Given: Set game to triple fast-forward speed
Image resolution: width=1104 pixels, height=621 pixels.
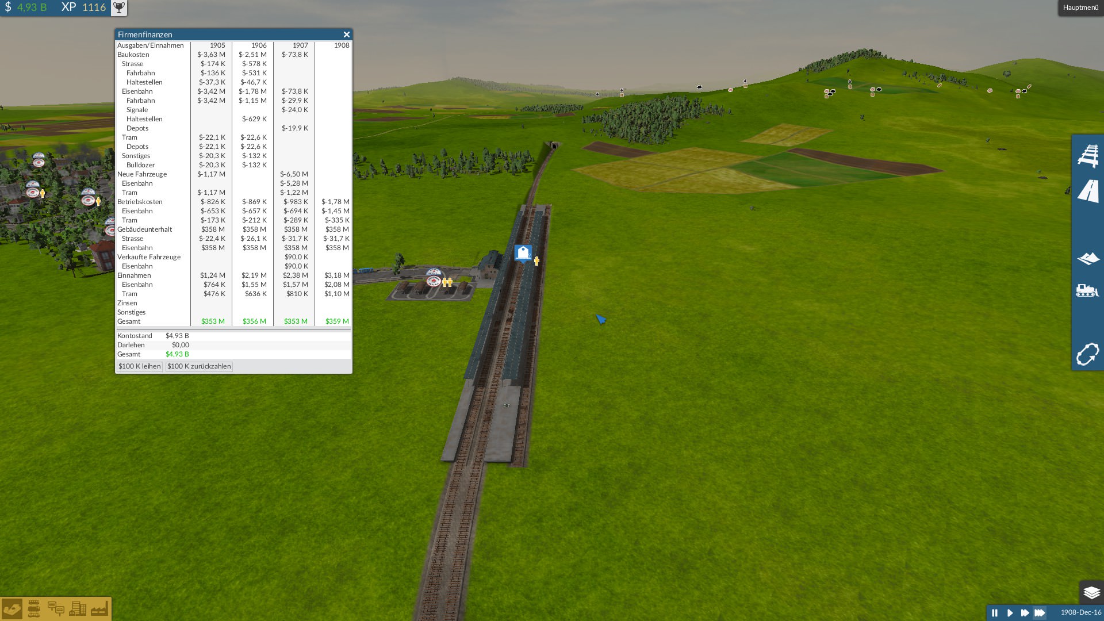Looking at the screenshot, I should click(x=1040, y=613).
